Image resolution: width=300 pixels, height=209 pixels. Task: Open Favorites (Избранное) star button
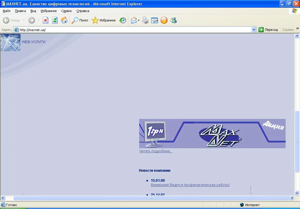103,20
